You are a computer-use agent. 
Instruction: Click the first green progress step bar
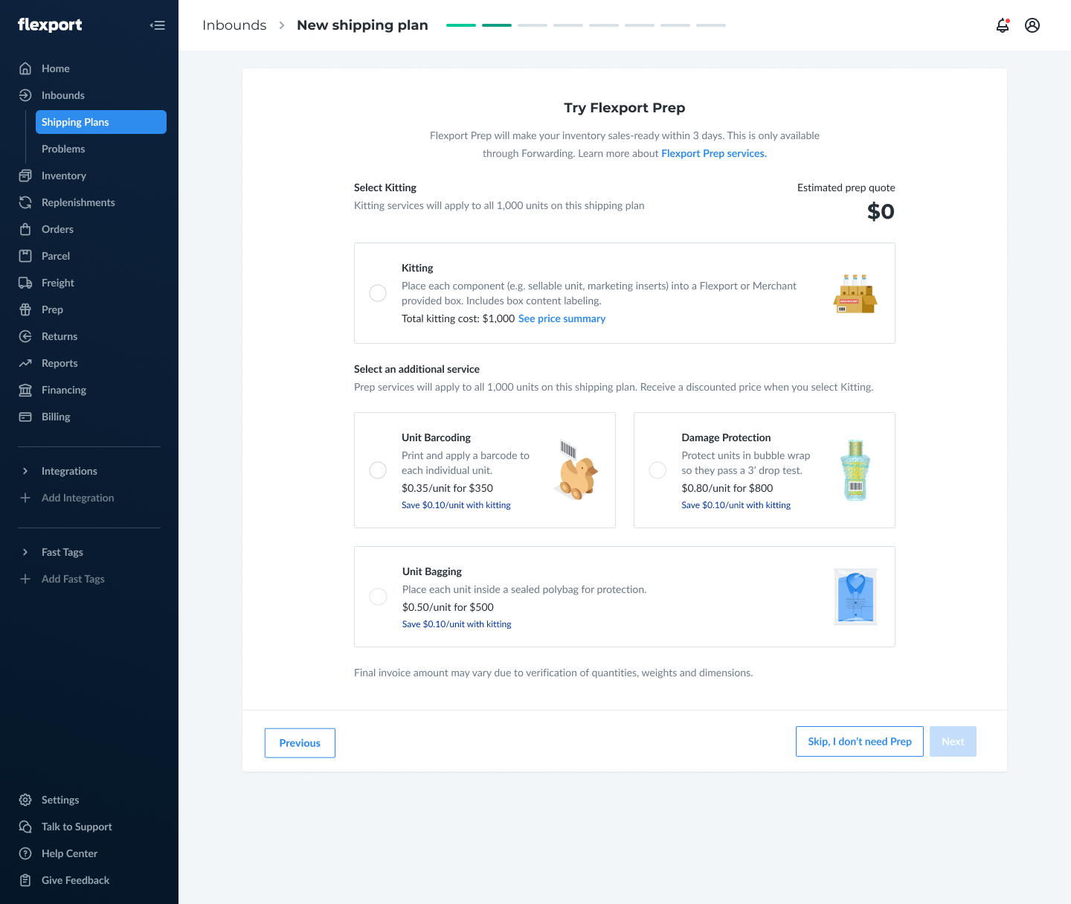pos(461,25)
